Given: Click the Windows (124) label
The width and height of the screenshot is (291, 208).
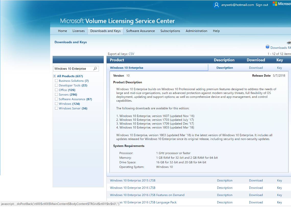Looking at the screenshot, I should click(69, 104).
